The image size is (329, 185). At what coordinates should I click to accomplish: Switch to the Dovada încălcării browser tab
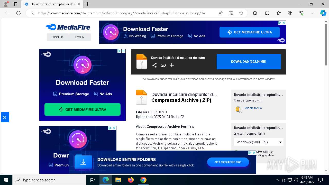click(52, 4)
